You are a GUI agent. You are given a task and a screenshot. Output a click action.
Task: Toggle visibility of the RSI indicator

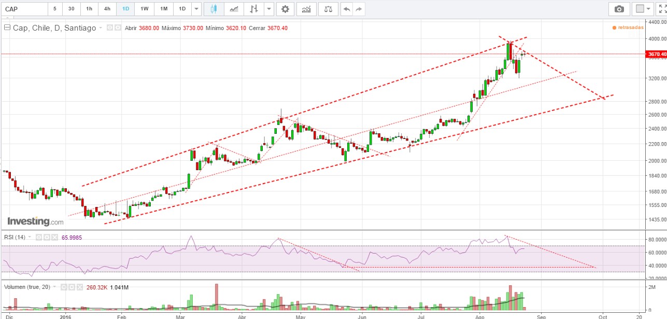click(x=38, y=237)
